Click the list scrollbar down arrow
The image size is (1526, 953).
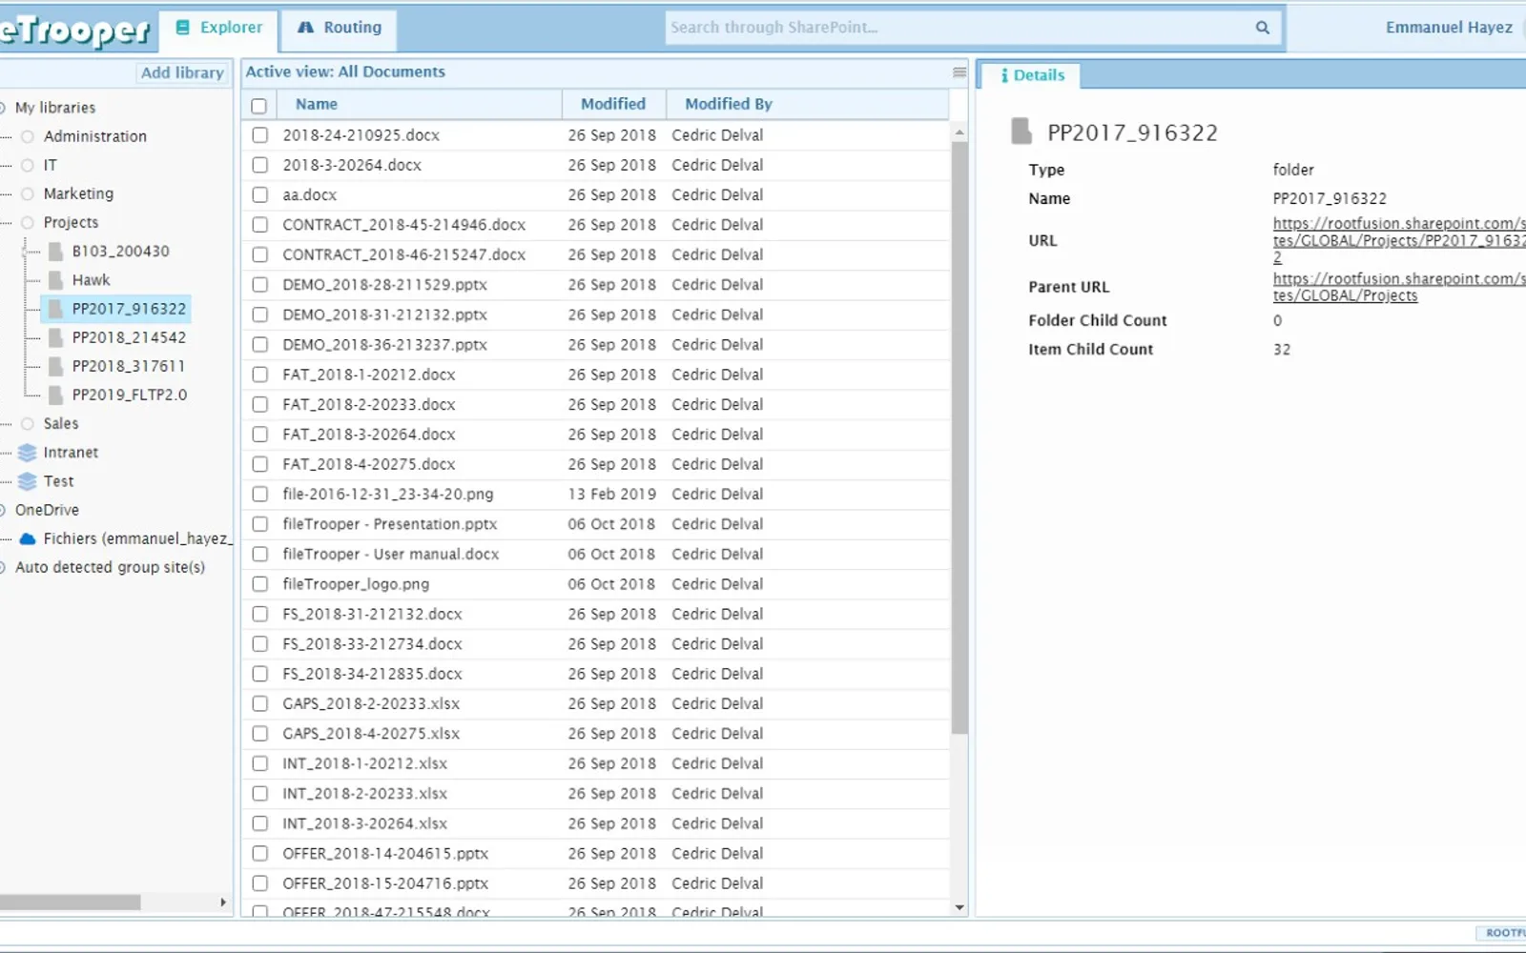tap(959, 908)
